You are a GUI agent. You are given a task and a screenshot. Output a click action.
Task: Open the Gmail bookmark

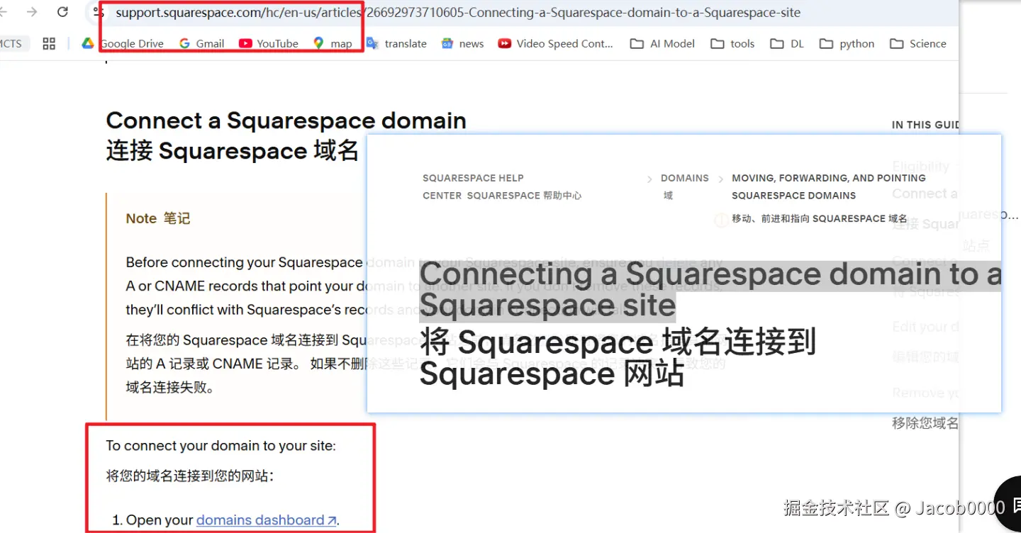[202, 44]
